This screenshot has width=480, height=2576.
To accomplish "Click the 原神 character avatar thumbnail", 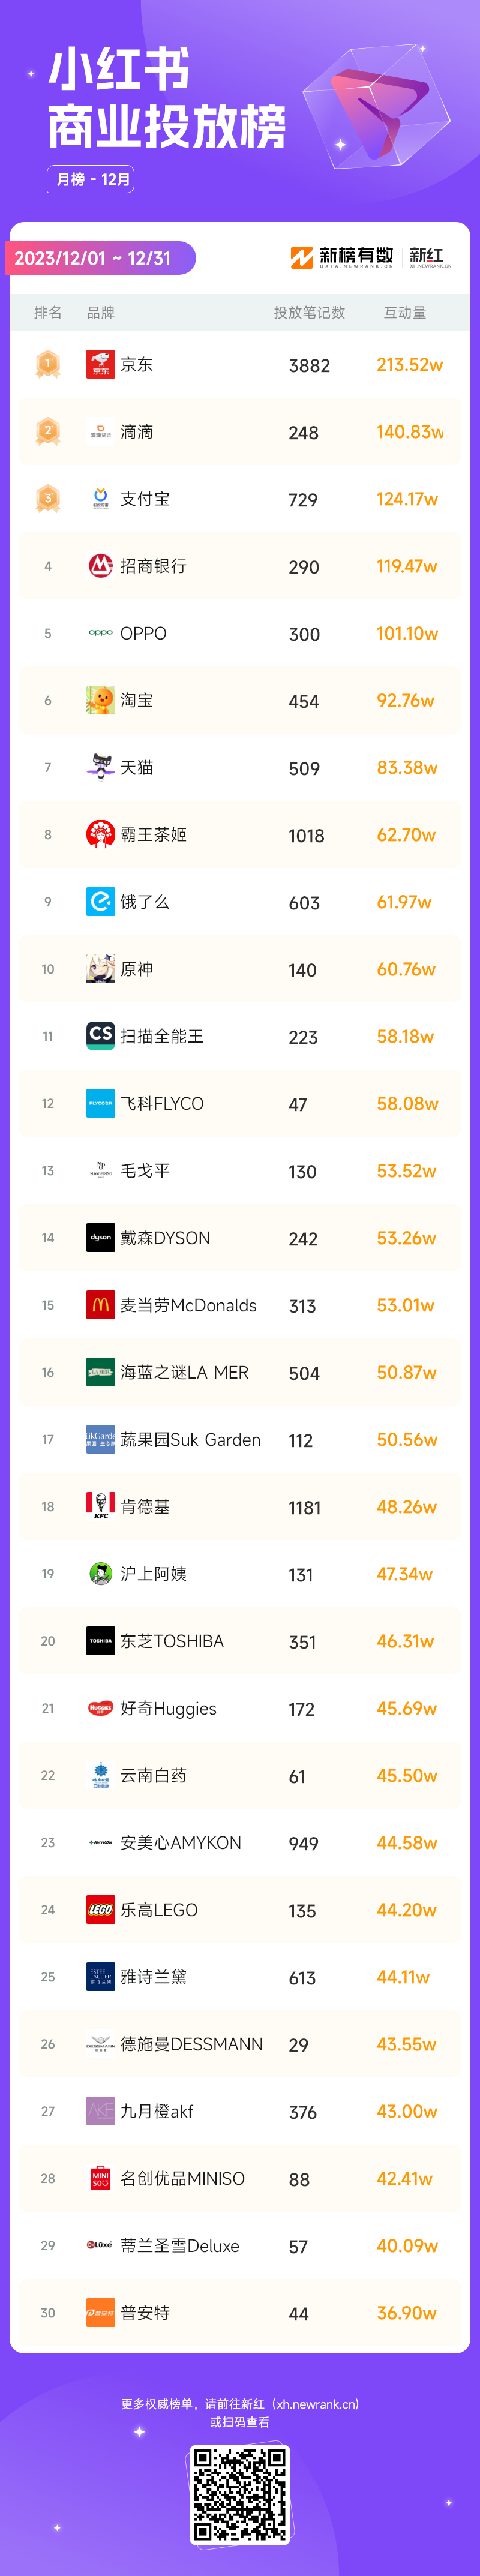I will [101, 969].
